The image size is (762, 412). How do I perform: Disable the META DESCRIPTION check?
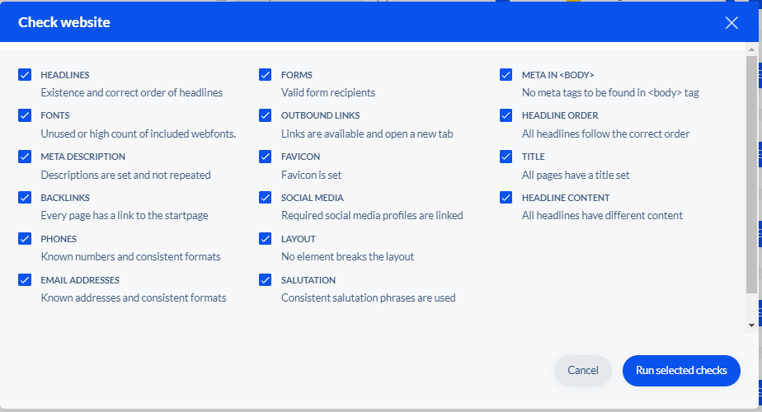click(25, 157)
